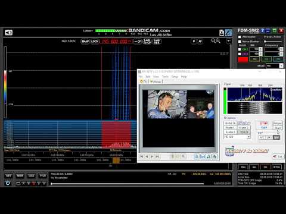The height and width of the screenshot is (214, 286).
Task: Select Scottie 1 mode button
Action: [x=230, y=132]
